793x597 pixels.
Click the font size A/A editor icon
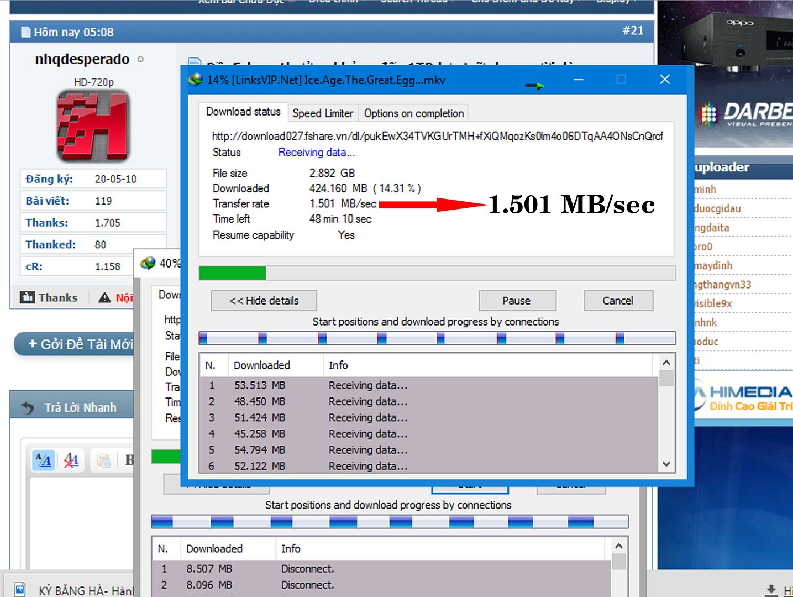click(x=44, y=460)
